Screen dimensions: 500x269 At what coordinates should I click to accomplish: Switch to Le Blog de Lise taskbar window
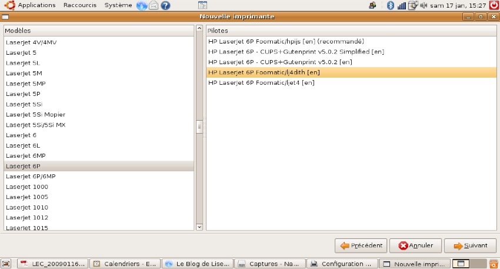[197, 264]
